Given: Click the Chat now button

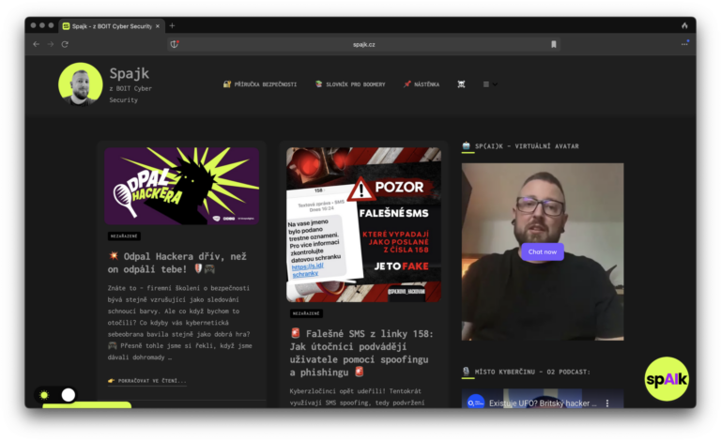Looking at the screenshot, I should (543, 251).
